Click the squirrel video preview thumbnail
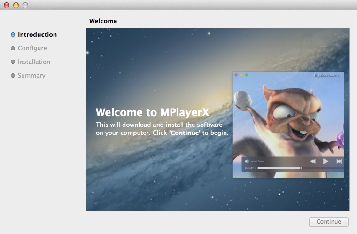The image size is (357, 234). point(288,125)
